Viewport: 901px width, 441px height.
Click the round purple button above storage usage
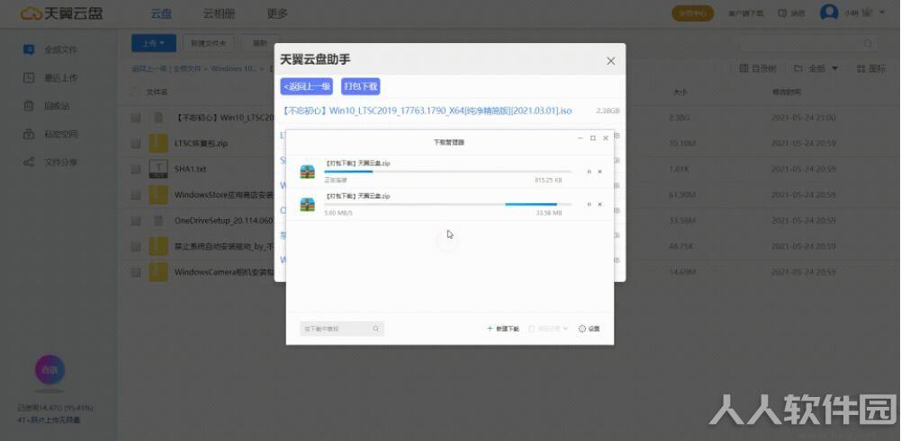click(x=50, y=370)
